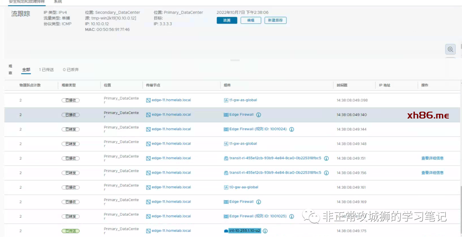The image size is (462, 237).
Task: Click info icon beside int-10.255.1.10-u2
Action: coord(265,231)
